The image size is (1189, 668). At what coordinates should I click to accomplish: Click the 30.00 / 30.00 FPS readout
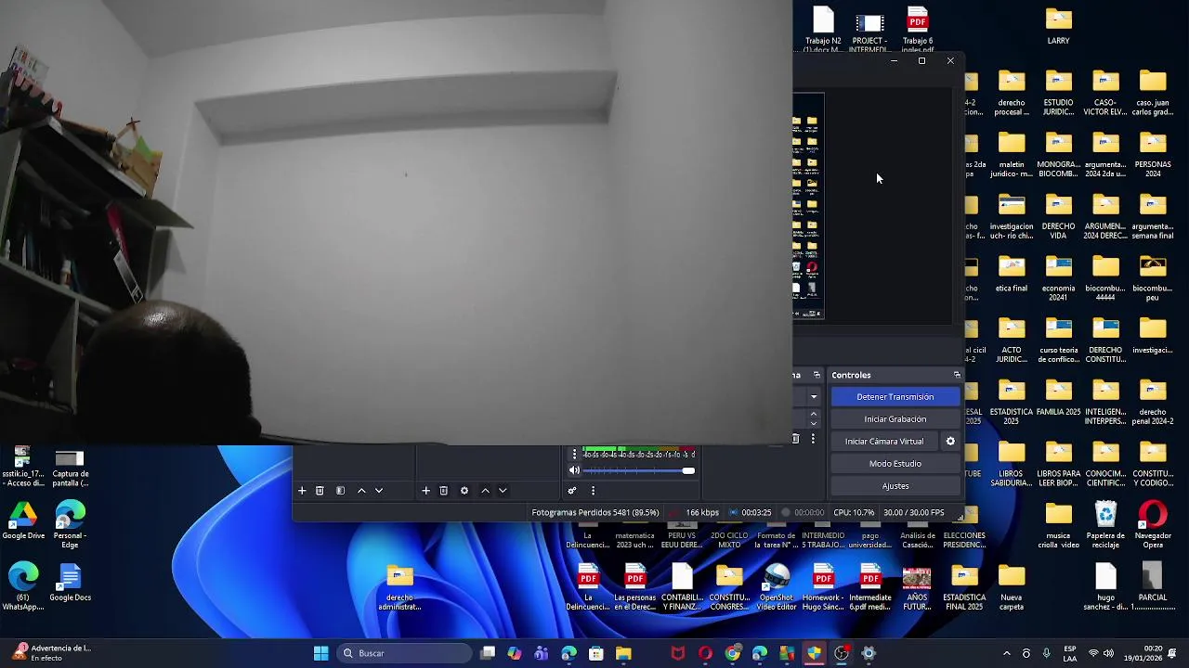pos(913,513)
